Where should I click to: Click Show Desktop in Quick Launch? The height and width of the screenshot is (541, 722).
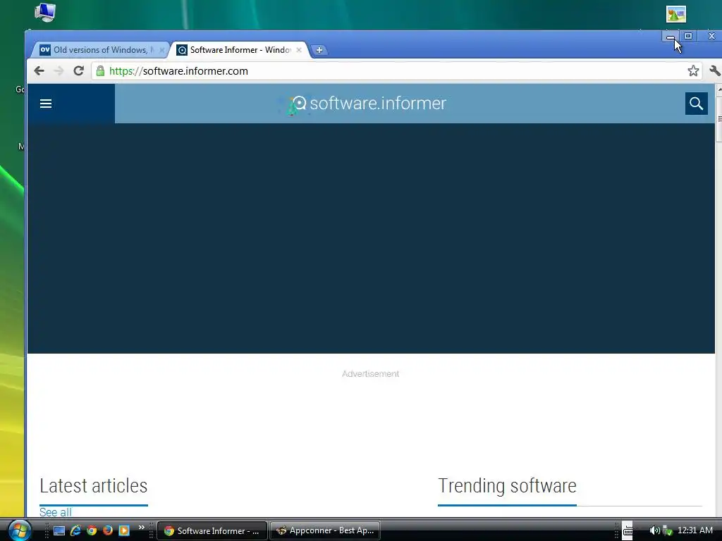click(x=59, y=530)
